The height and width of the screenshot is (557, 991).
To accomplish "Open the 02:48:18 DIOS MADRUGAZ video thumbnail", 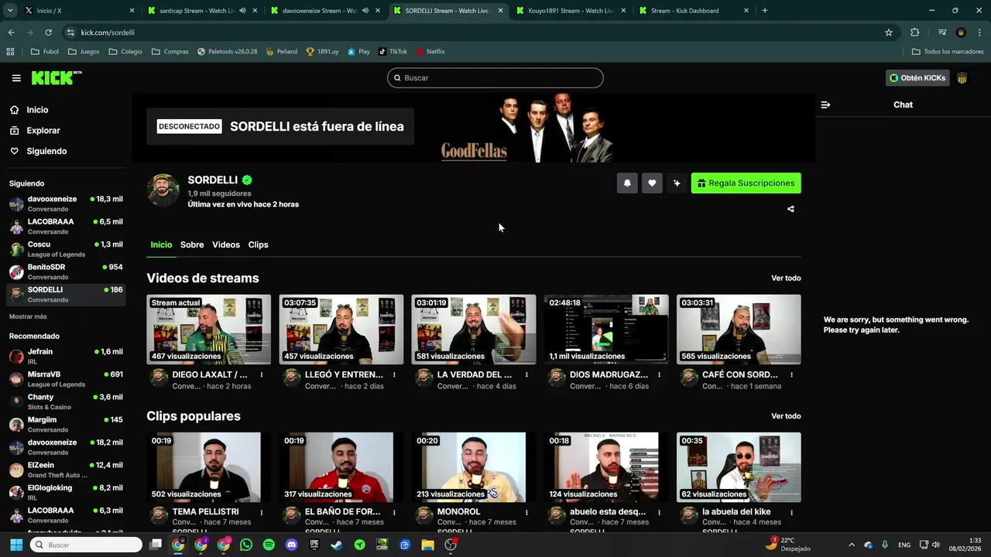I will point(606,330).
